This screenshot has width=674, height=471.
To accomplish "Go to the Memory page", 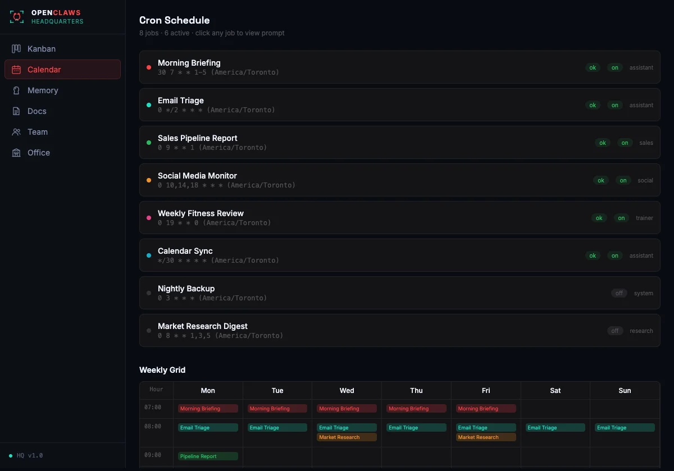I will [62, 90].
